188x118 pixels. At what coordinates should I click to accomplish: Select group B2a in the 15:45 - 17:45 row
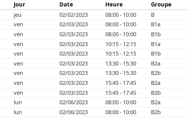click(156, 83)
